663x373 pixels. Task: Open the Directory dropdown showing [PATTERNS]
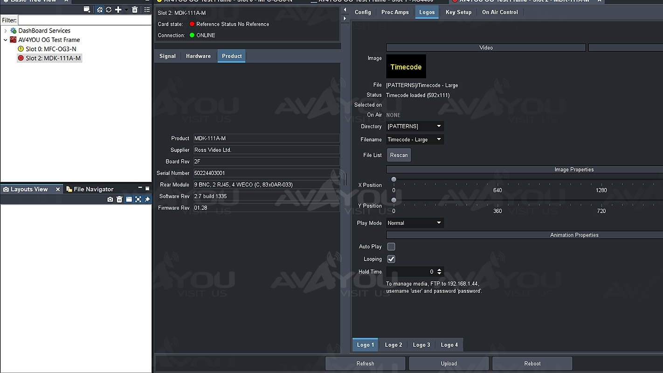(414, 126)
